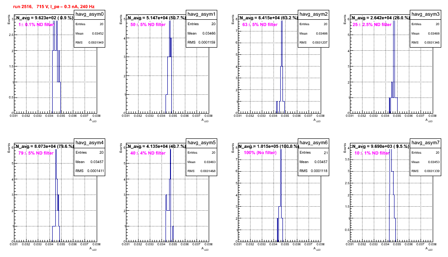Click the RMS value 0.0001411

pyautogui.click(x=95, y=171)
